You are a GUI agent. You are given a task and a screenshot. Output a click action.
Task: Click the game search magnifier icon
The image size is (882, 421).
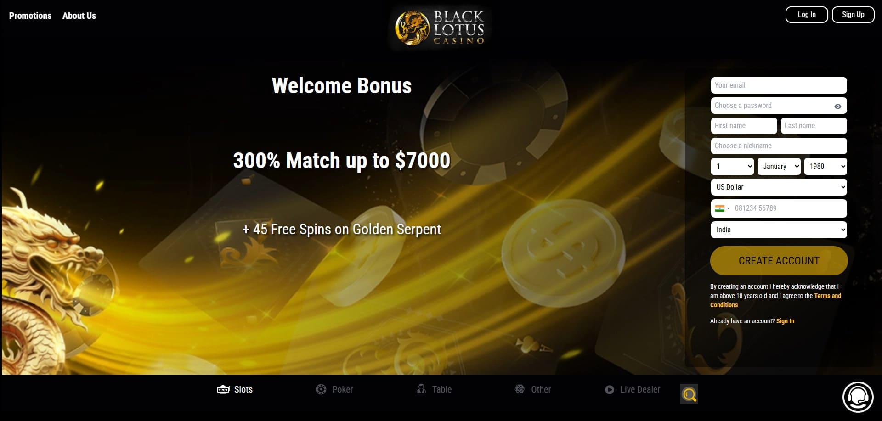[689, 394]
